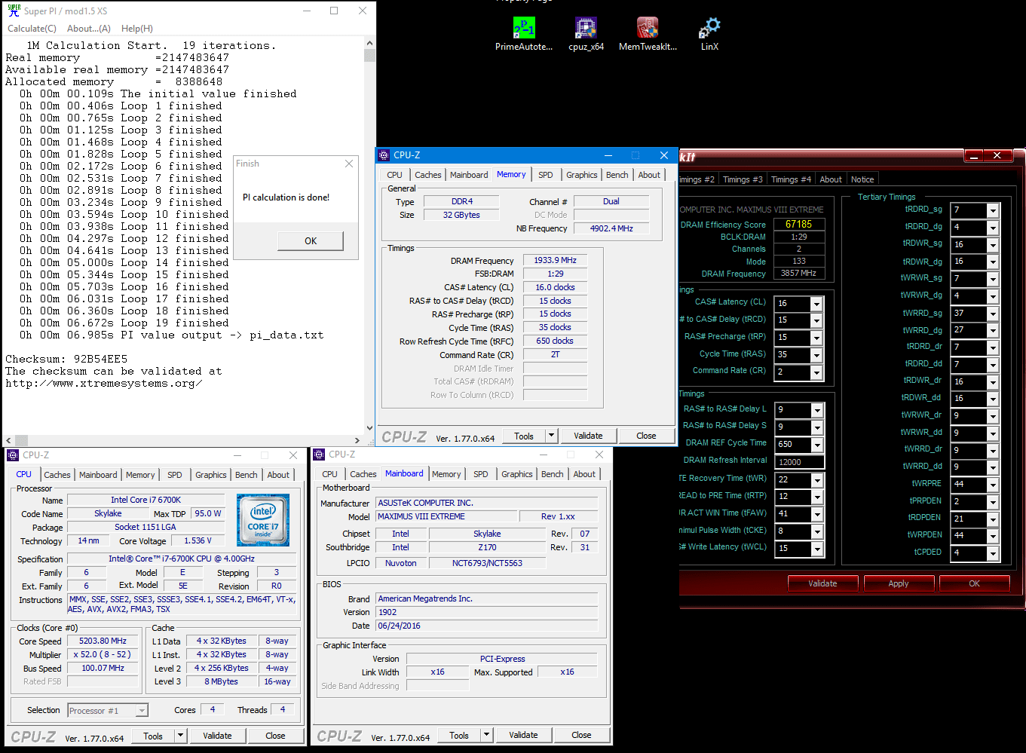Open the PrimeAutote desktop shortcut
This screenshot has height=753, width=1026.
[x=523, y=34]
